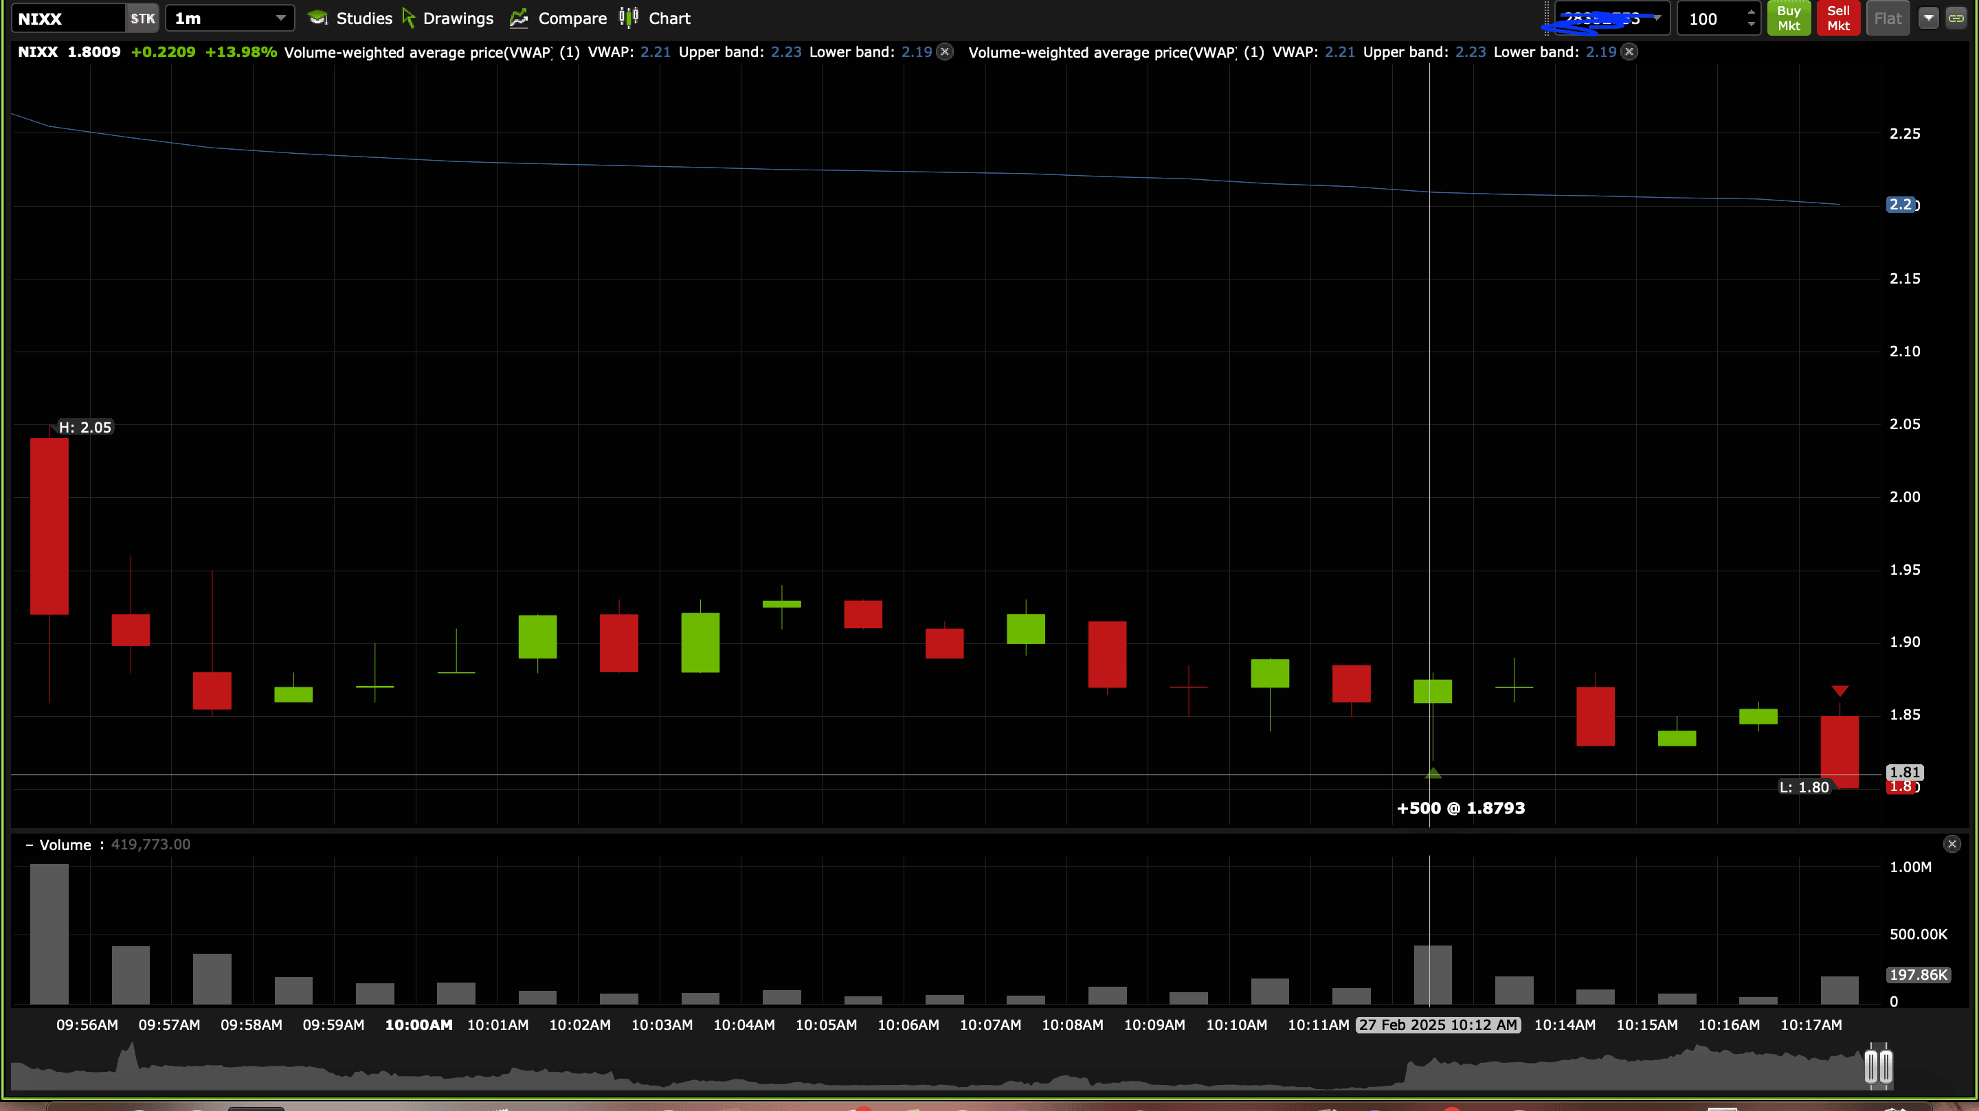
Task: Open the Chart style candlestick icon
Action: [629, 19]
